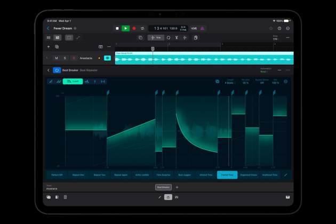
Task: Open the Automation Read mode menu
Action: (266, 70)
